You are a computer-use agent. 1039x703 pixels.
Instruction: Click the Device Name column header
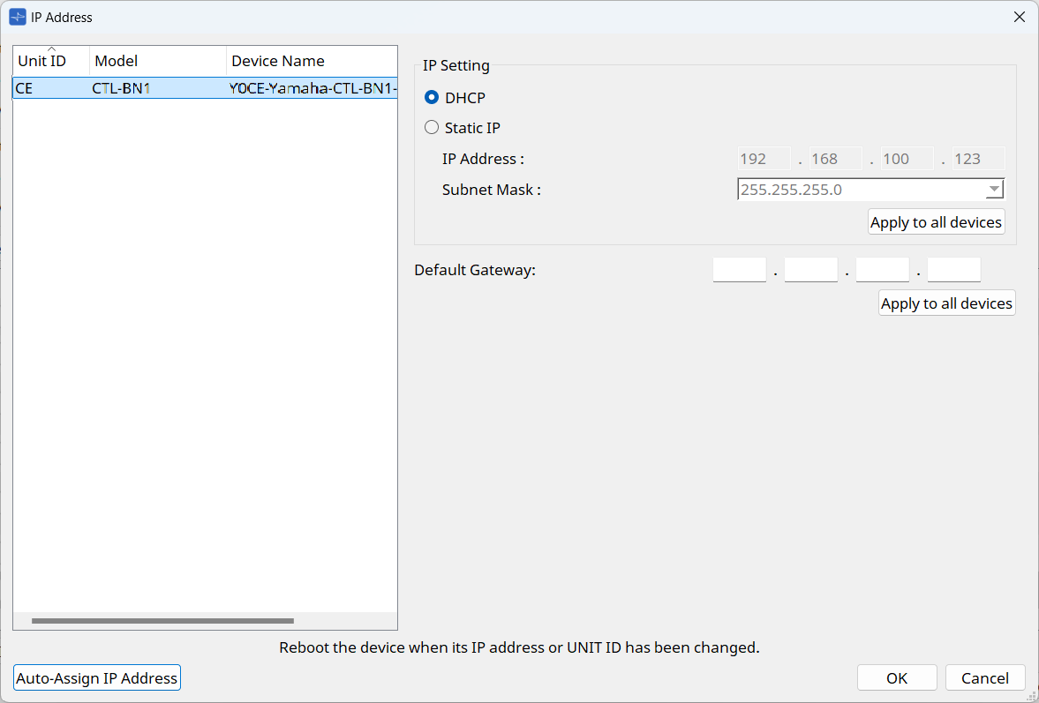(311, 61)
